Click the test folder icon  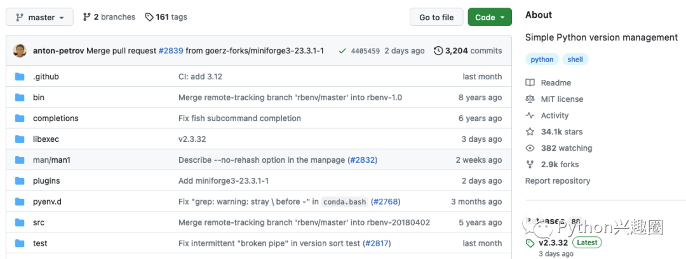[20, 243]
